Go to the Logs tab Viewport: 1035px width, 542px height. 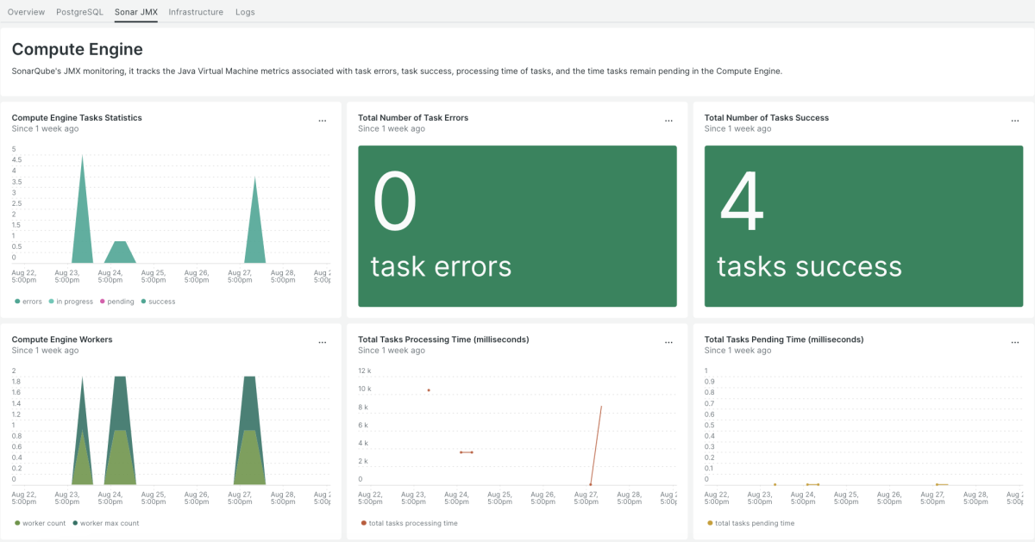click(x=245, y=12)
